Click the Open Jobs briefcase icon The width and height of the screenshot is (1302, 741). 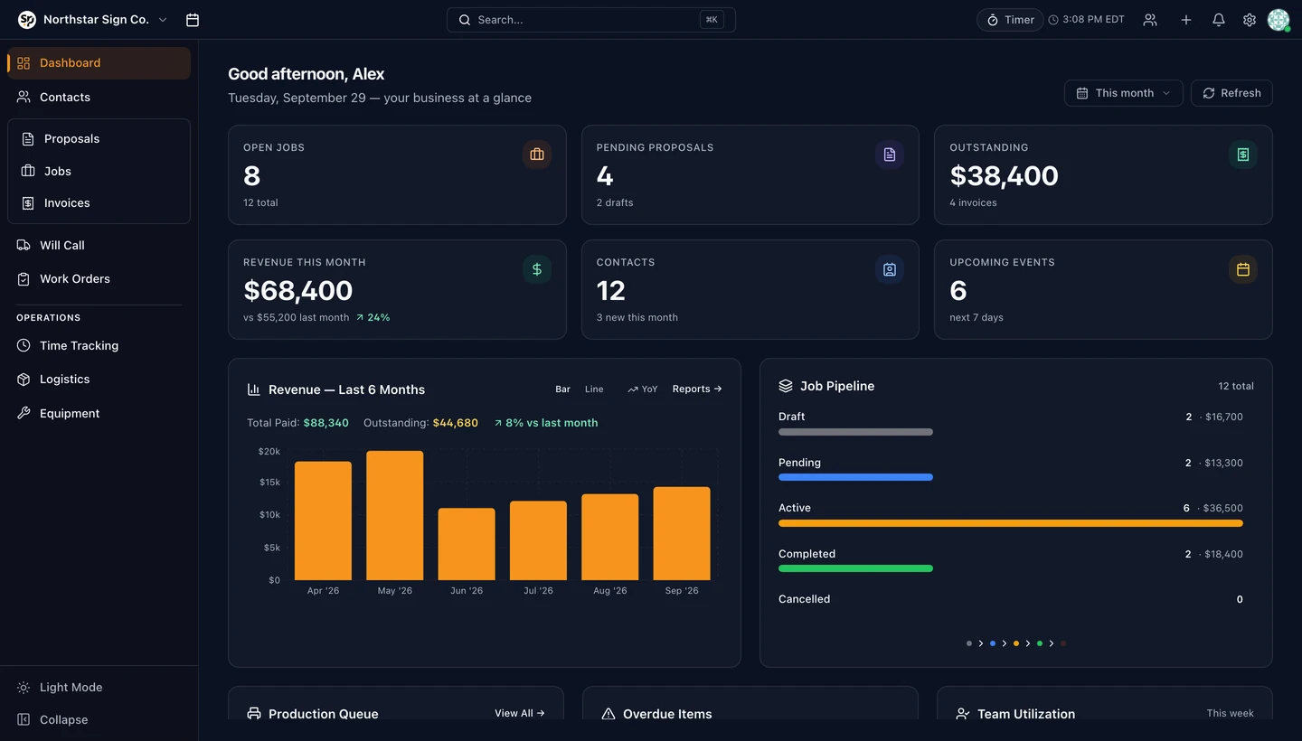tap(537, 155)
